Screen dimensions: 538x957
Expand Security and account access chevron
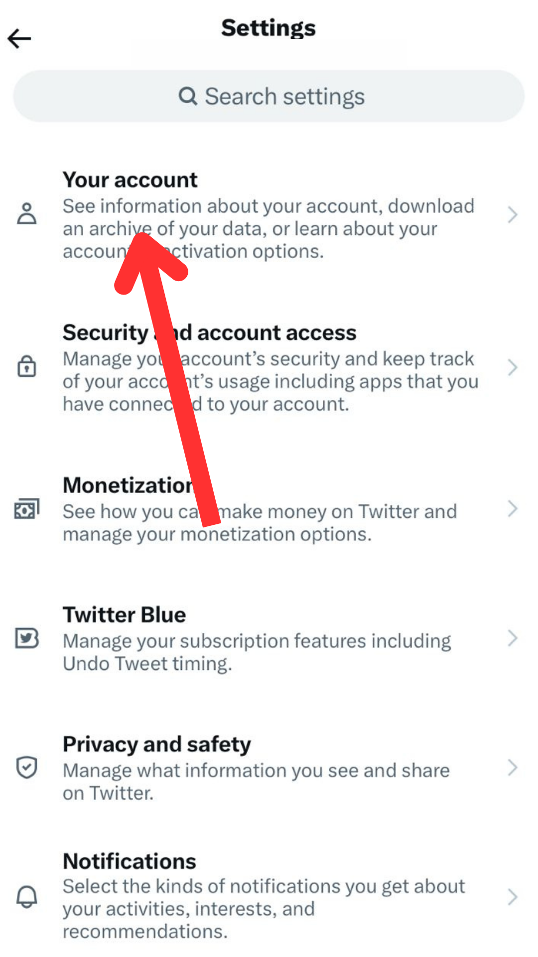pos(513,368)
